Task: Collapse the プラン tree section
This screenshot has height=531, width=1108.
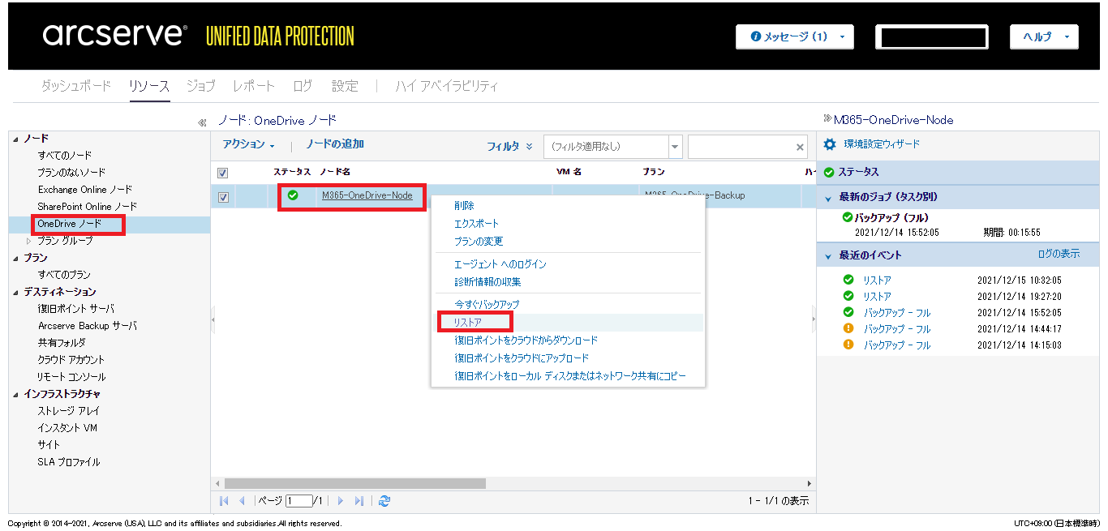Action: [x=16, y=258]
